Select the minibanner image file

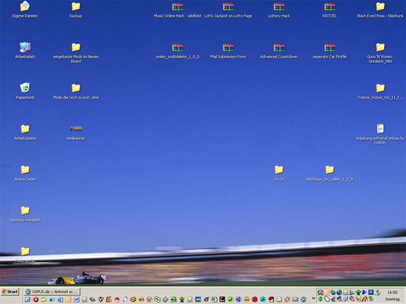click(76, 129)
